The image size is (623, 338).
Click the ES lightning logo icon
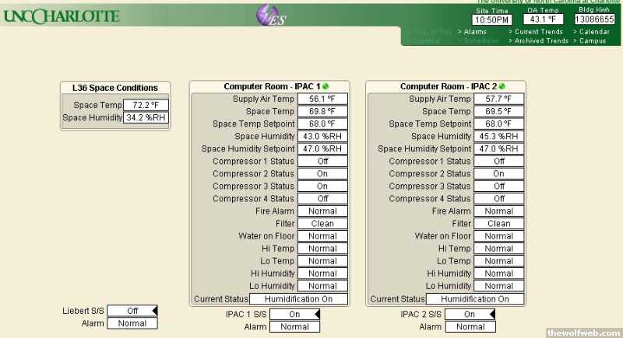[x=270, y=16]
